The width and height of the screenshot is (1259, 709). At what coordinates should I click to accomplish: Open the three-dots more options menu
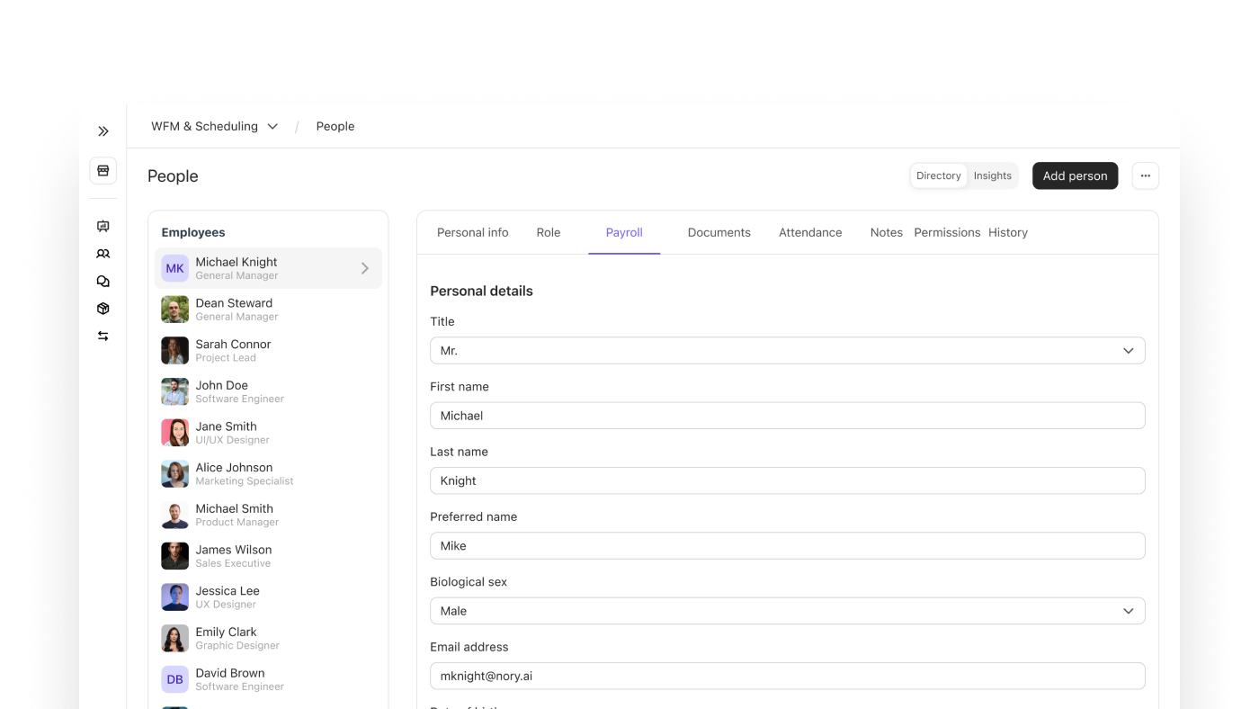pyautogui.click(x=1145, y=176)
